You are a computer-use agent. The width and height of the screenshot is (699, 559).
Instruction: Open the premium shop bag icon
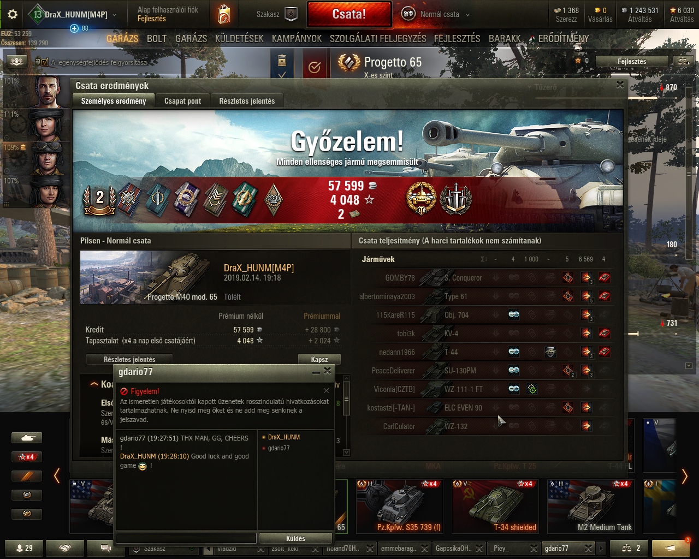click(223, 15)
